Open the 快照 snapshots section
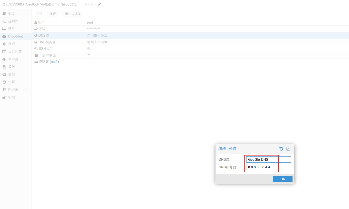 (11, 82)
